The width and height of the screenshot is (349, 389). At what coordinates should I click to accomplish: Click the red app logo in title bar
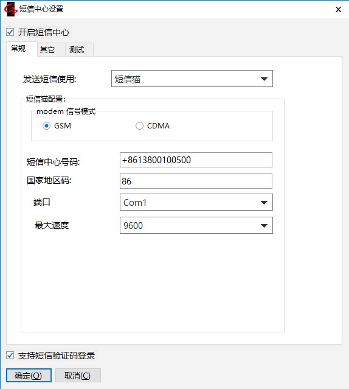tap(10, 9)
